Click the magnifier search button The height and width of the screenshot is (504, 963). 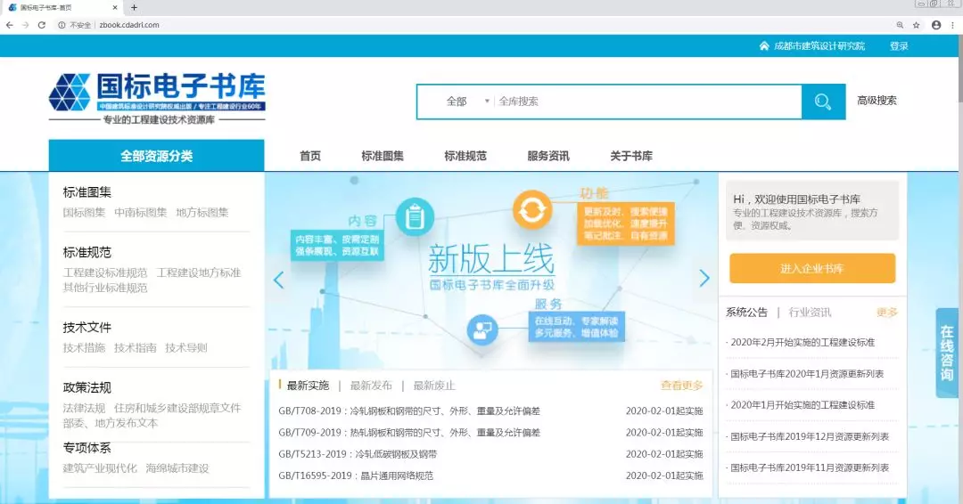823,102
